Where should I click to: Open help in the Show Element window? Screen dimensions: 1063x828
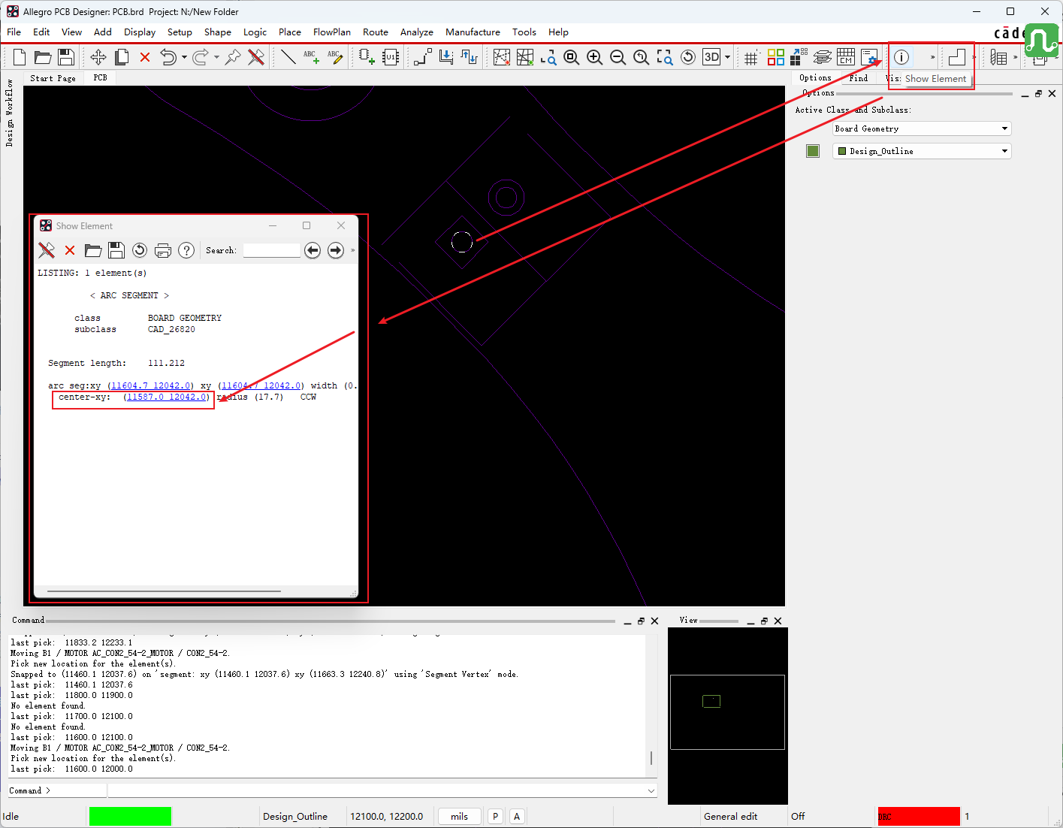coord(186,250)
